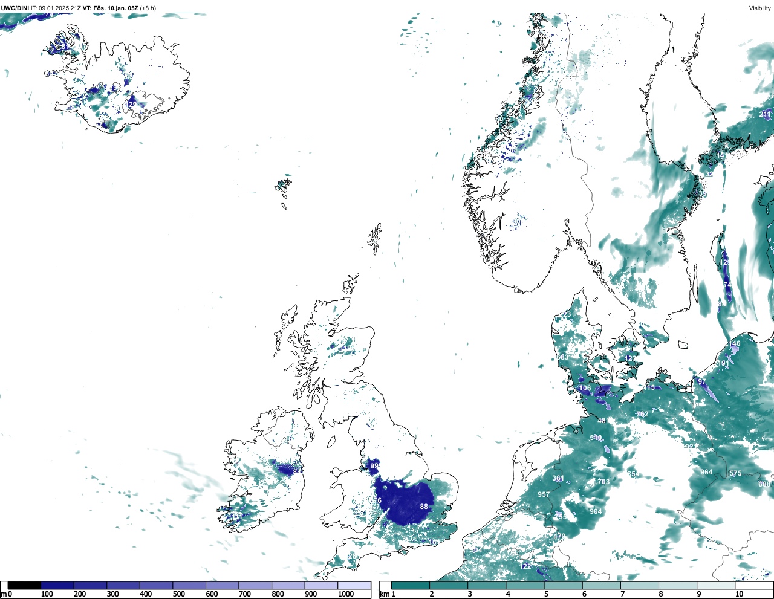Click the 479 value on the map
This screenshot has width=774, height=599.
pyautogui.click(x=559, y=536)
